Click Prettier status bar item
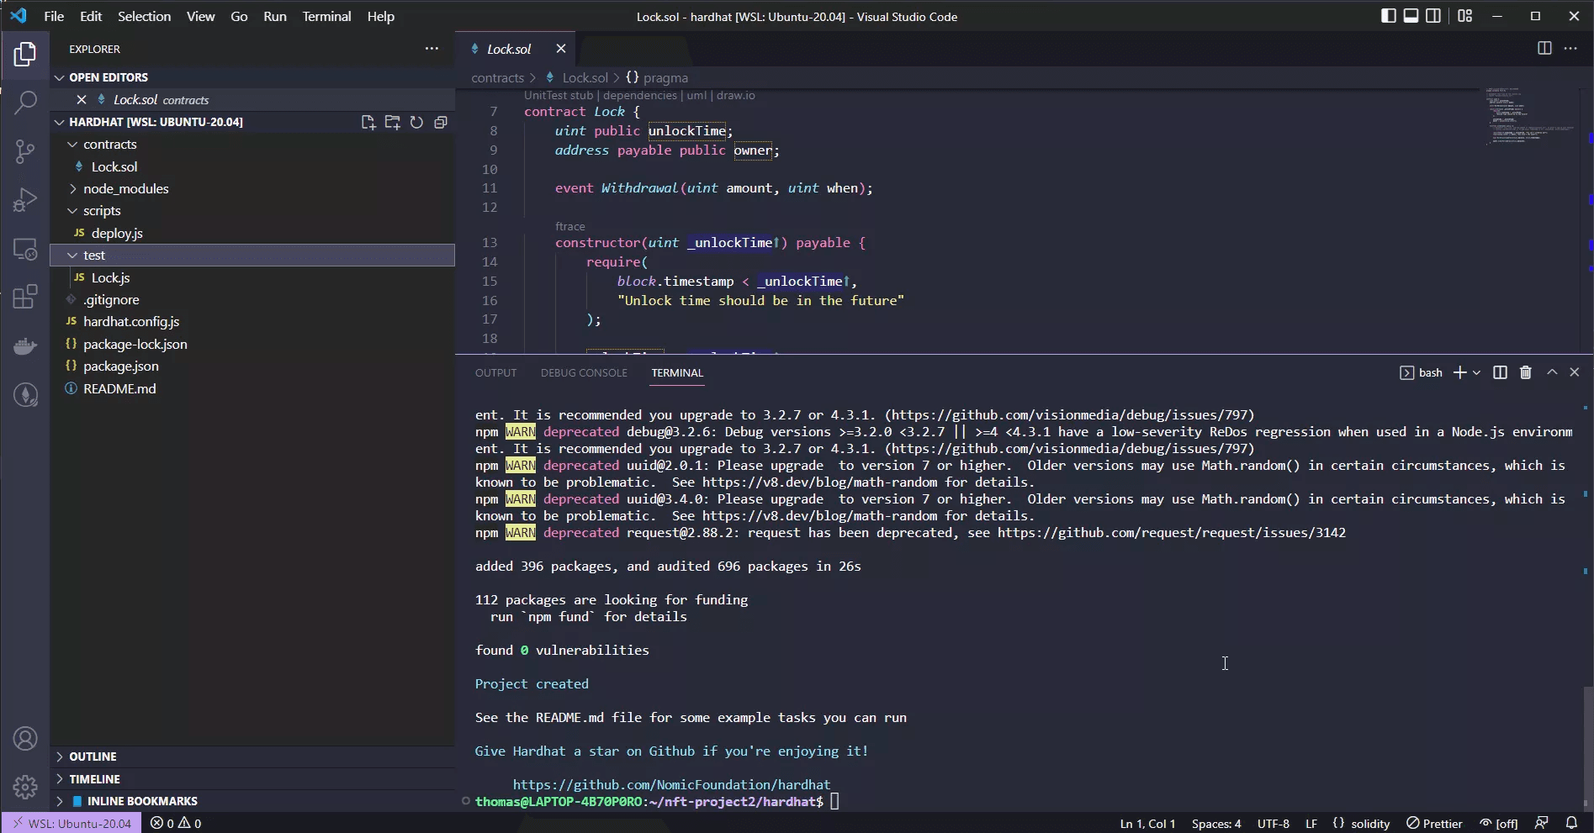This screenshot has width=1594, height=833. (1435, 824)
